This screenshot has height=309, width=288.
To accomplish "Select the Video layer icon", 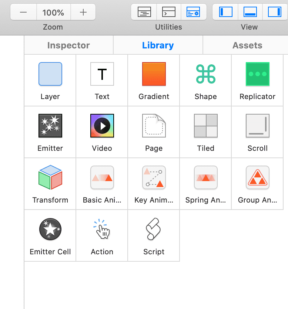I will click(x=102, y=126).
